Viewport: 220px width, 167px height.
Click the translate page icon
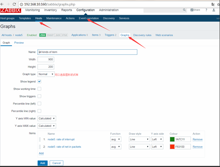(213, 4)
